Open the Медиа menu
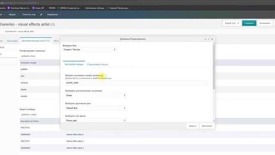275x155 pixels. [x=13, y=15]
